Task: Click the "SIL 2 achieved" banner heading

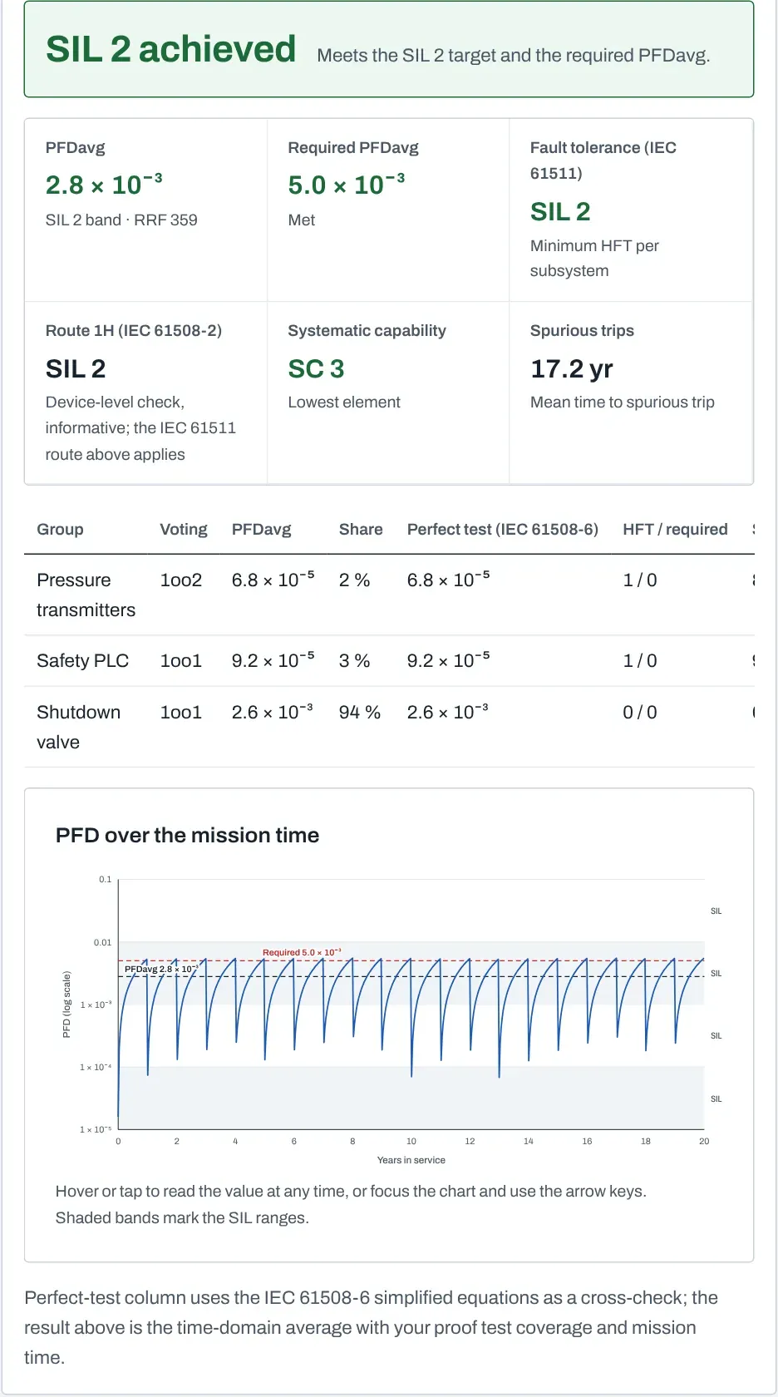Action: 170,49
